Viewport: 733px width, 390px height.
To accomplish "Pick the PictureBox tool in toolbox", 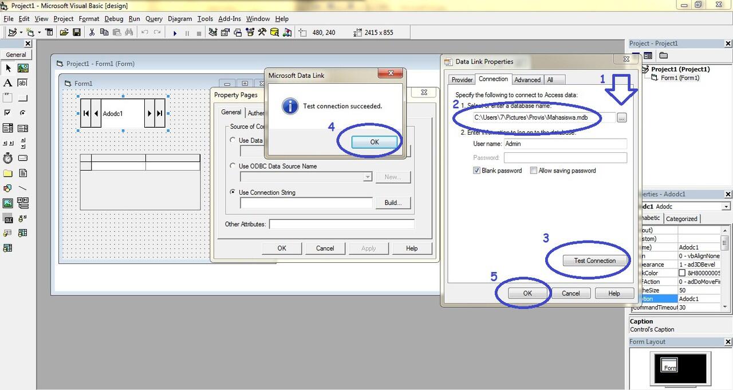I will [23, 68].
